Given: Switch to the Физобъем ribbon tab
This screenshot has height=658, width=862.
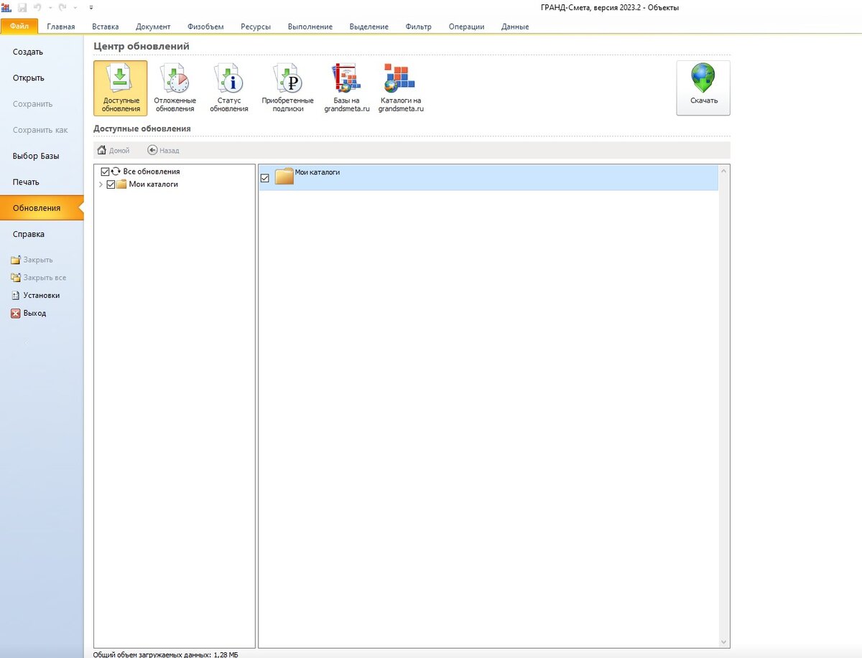Looking at the screenshot, I should (x=205, y=27).
